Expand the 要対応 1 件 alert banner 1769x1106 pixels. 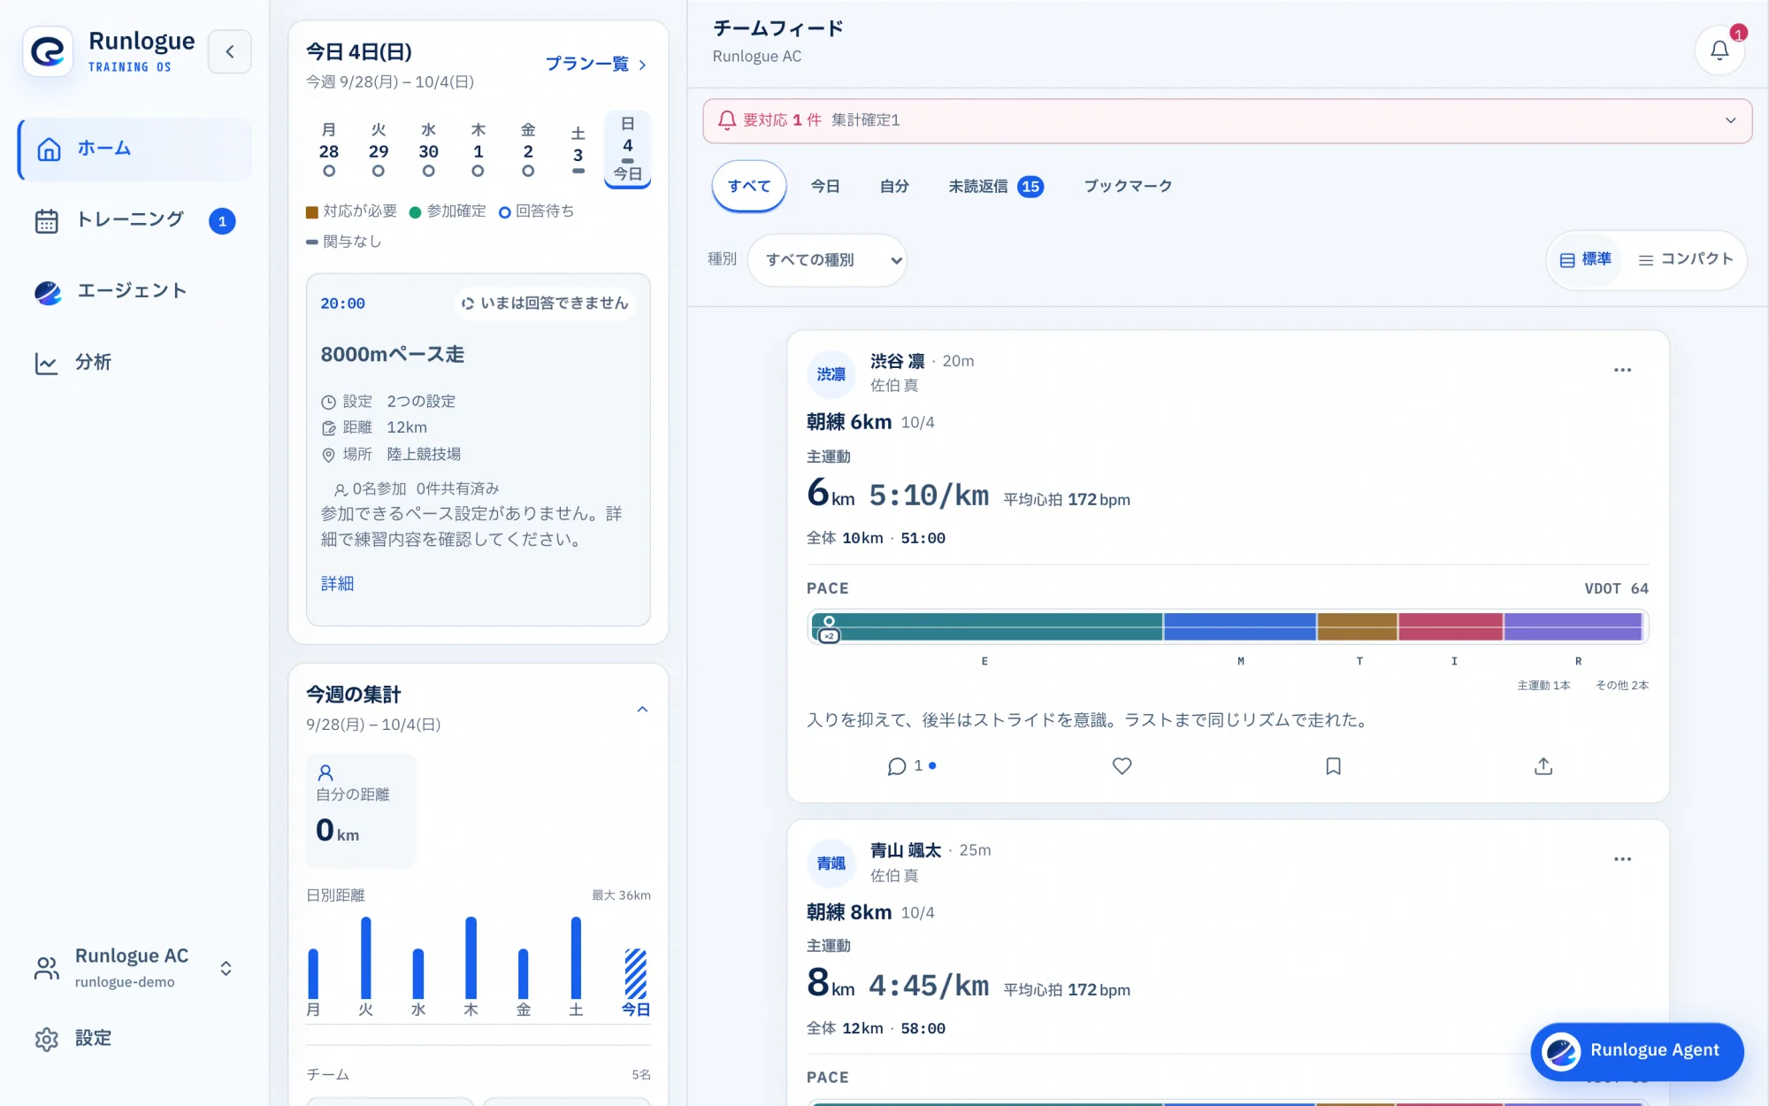(1228, 120)
